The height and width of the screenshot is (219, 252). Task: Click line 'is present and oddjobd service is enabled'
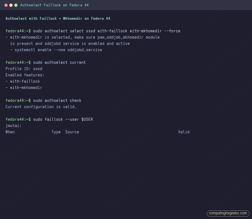(x=70, y=44)
